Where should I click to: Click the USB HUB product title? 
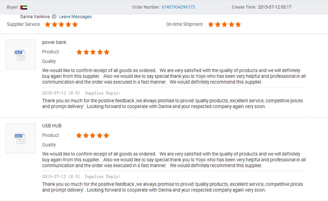(x=52, y=126)
